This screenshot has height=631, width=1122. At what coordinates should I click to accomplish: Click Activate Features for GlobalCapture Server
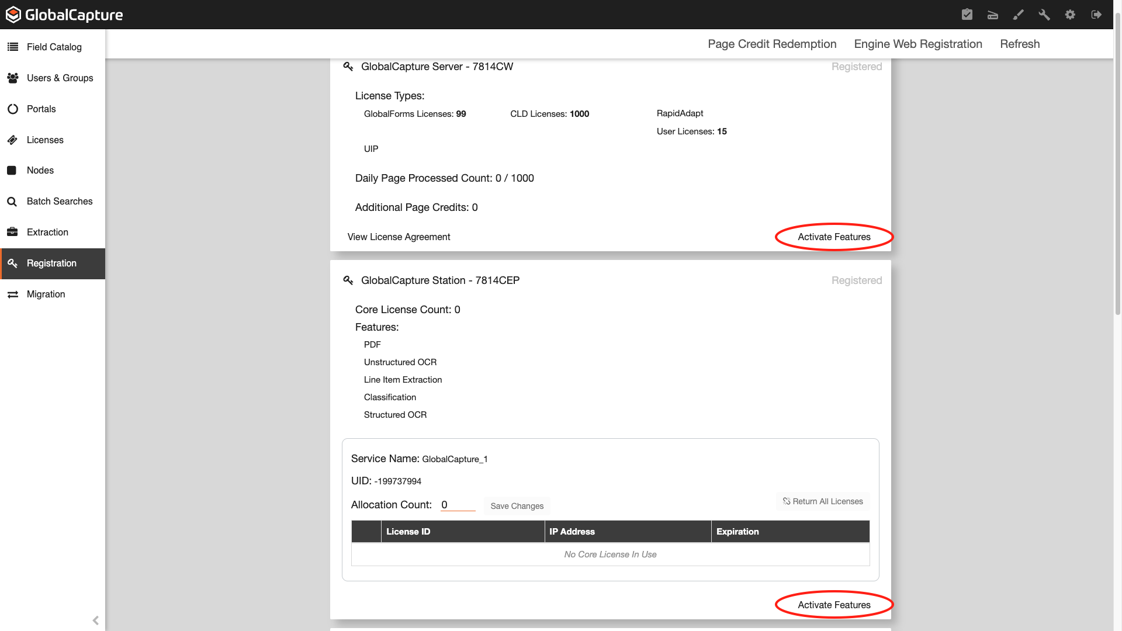coord(834,237)
